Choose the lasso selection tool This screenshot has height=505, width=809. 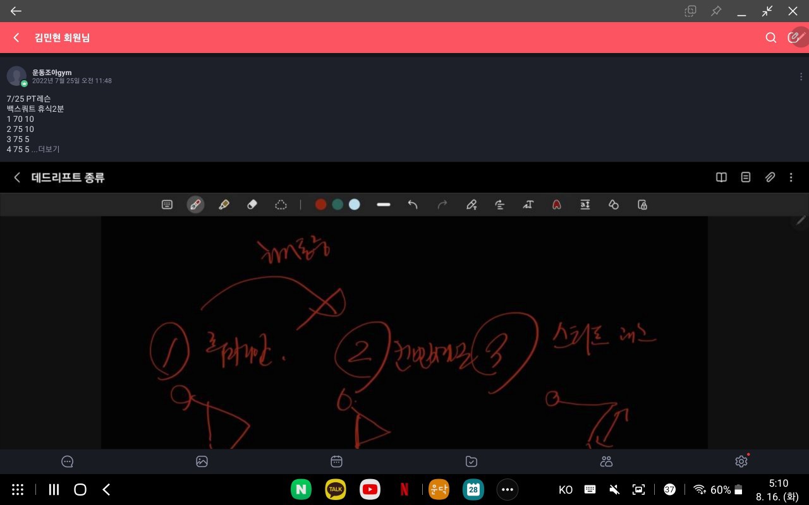[x=281, y=205]
